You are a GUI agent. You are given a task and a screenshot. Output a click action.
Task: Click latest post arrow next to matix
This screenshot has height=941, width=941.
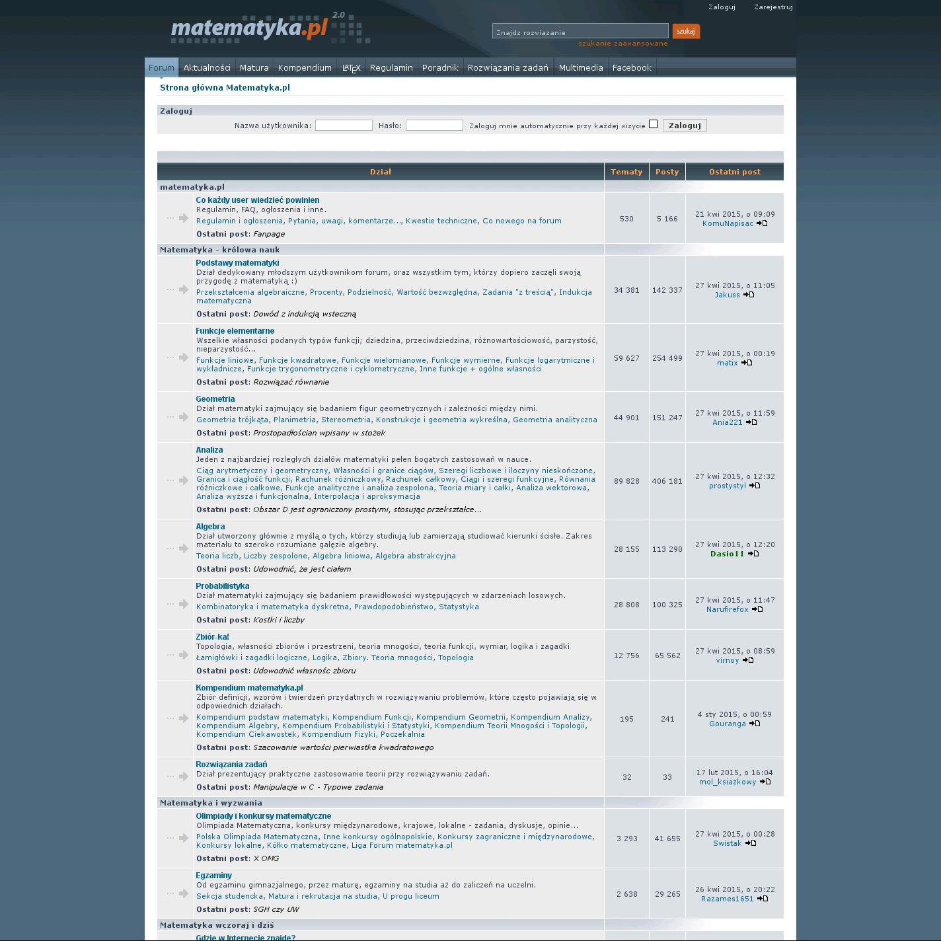click(747, 363)
